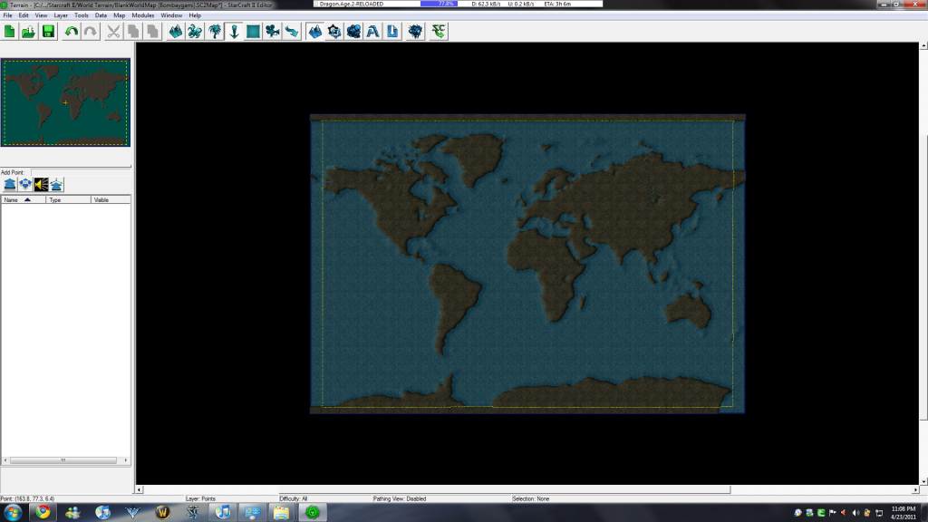Open the Data module icon
The image size is (928, 522).
click(353, 32)
